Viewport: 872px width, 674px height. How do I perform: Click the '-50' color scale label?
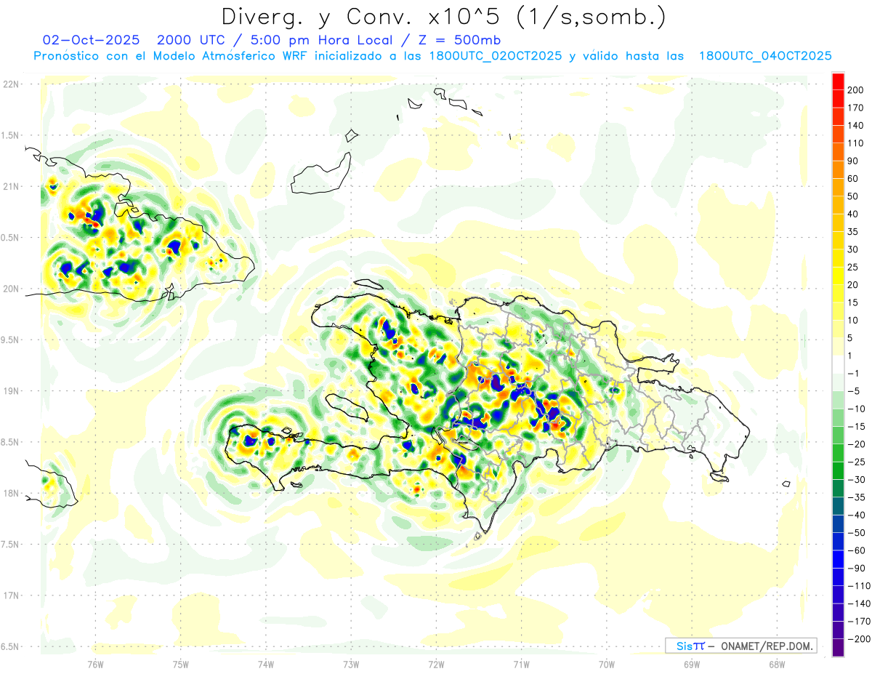pyautogui.click(x=856, y=533)
